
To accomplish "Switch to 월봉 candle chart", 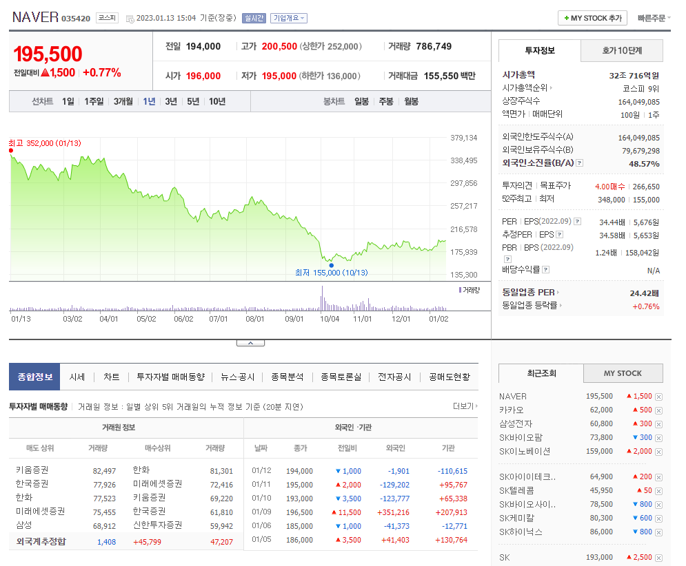I will point(411,101).
